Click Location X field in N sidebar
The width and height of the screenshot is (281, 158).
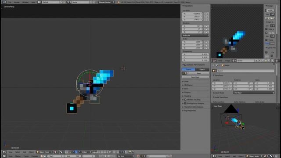click(192, 14)
